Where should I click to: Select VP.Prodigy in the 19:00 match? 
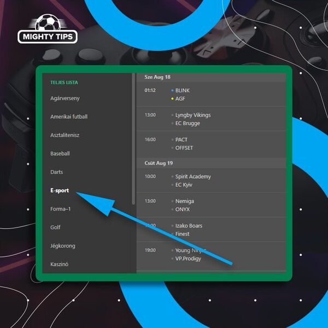tap(188, 259)
